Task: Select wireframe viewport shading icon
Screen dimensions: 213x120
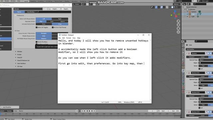Action: [x=170, y=7]
